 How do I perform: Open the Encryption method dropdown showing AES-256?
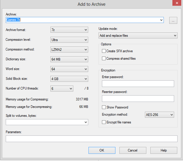[160, 115]
